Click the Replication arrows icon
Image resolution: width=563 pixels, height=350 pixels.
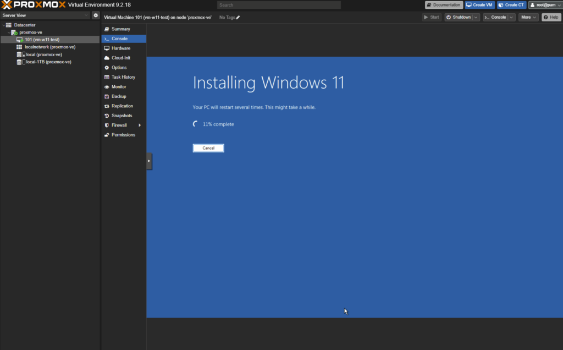107,106
